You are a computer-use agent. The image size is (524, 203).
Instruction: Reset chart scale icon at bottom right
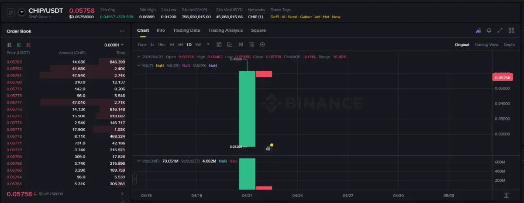coord(506,195)
